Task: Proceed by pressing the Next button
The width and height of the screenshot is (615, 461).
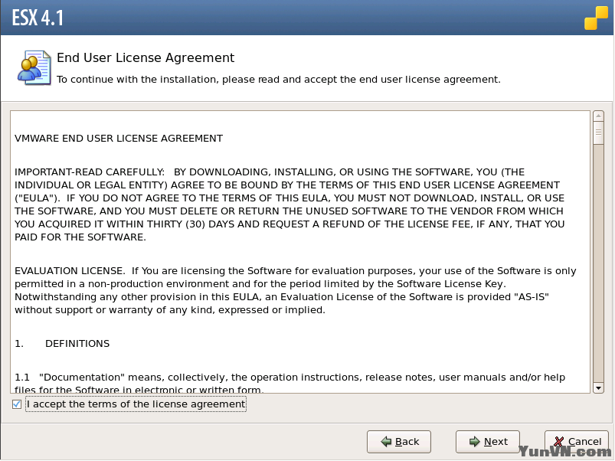Action: point(487,442)
